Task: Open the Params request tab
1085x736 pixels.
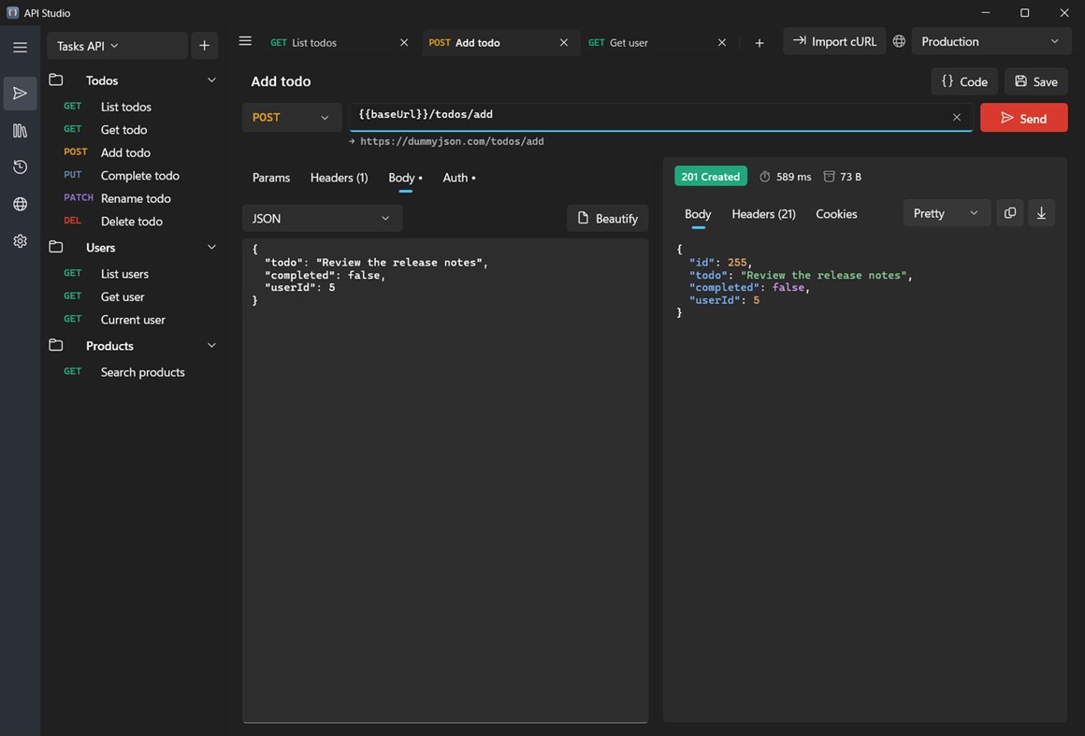Action: [x=271, y=178]
